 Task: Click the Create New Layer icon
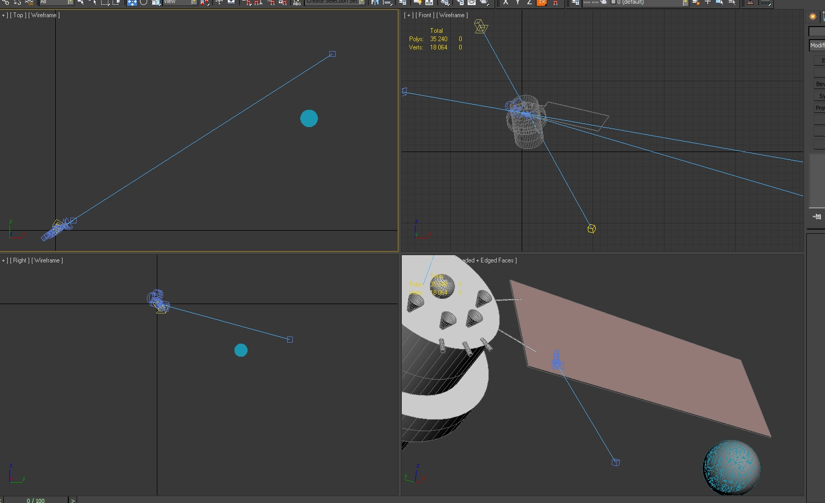pyautogui.click(x=696, y=2)
